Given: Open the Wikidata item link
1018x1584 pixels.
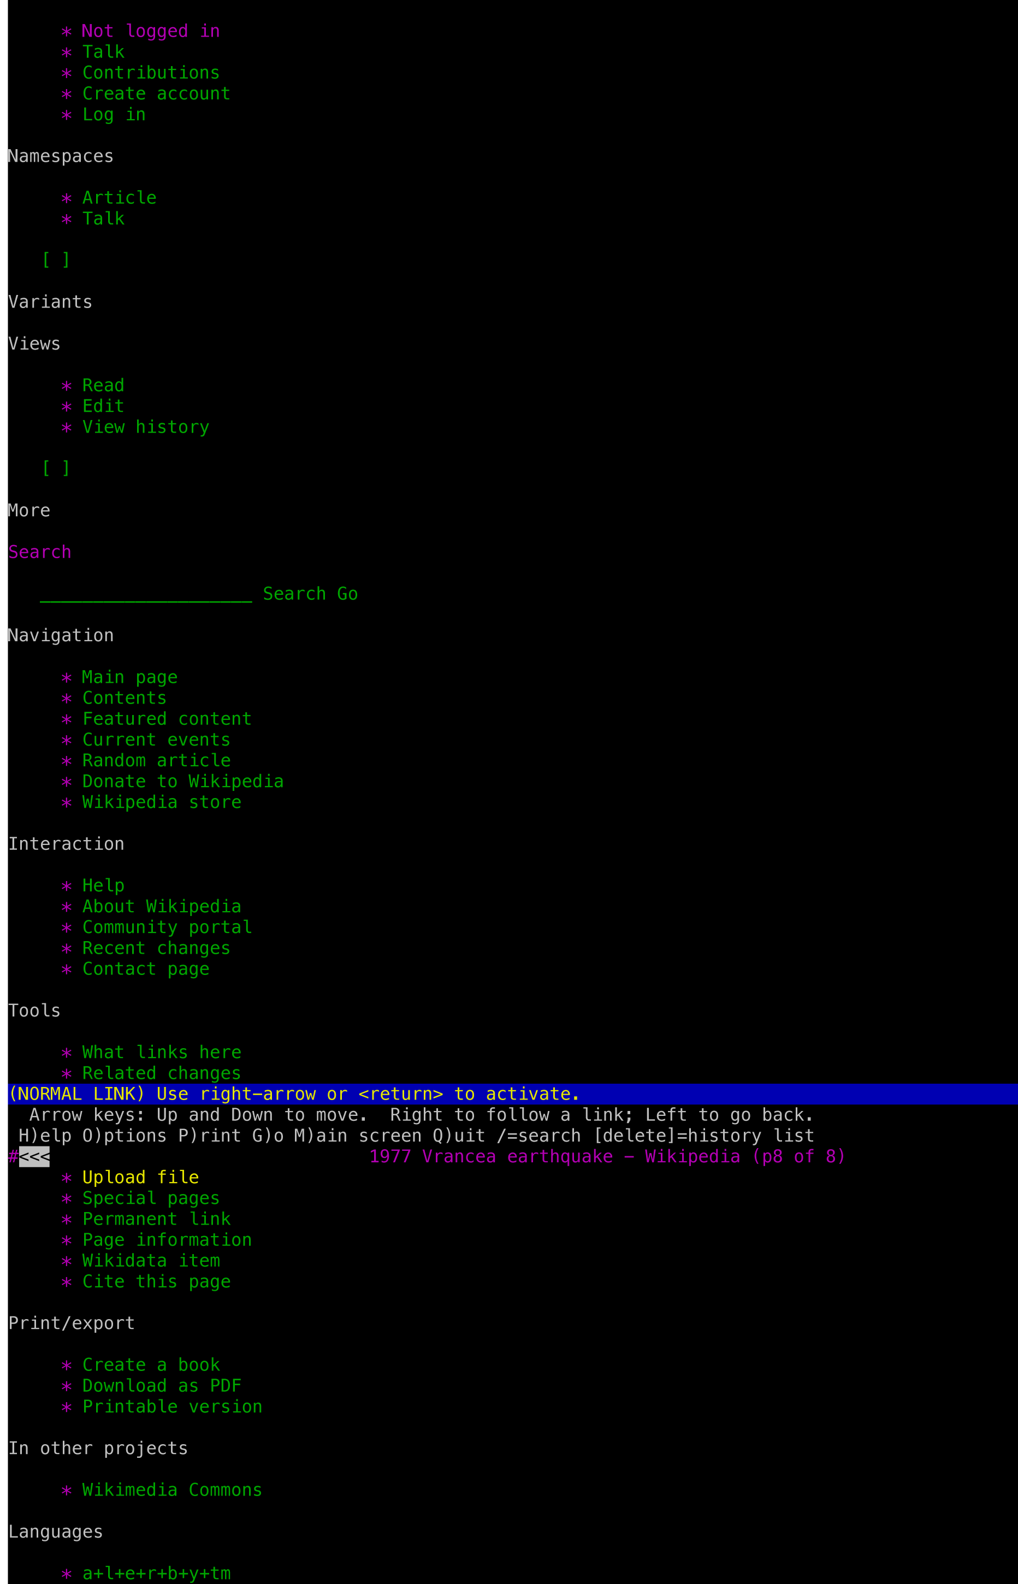Looking at the screenshot, I should pos(151,1261).
